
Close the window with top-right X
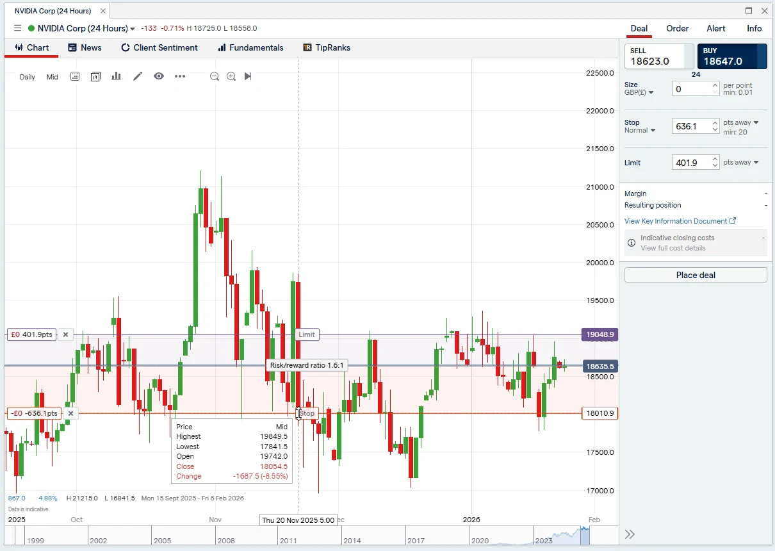pos(764,11)
